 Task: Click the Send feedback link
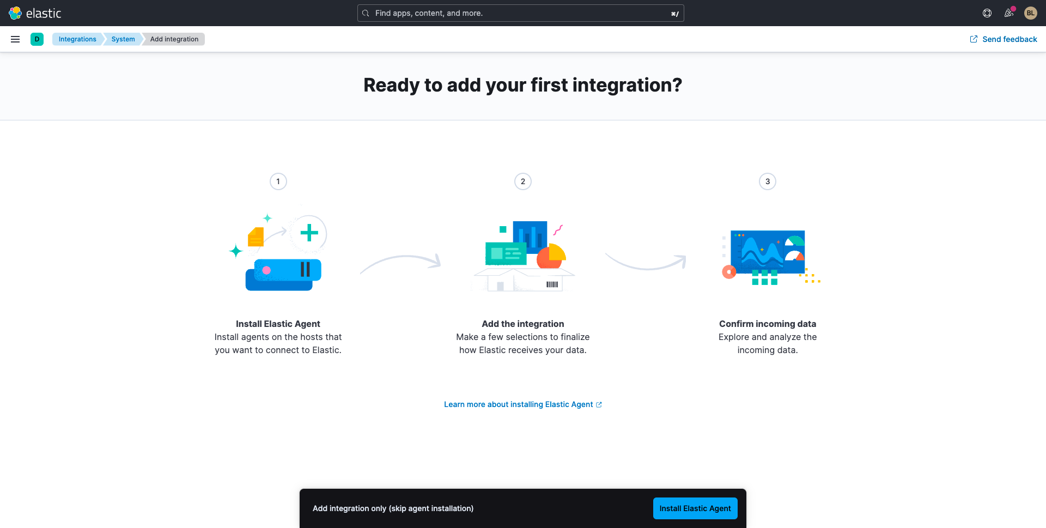1004,39
